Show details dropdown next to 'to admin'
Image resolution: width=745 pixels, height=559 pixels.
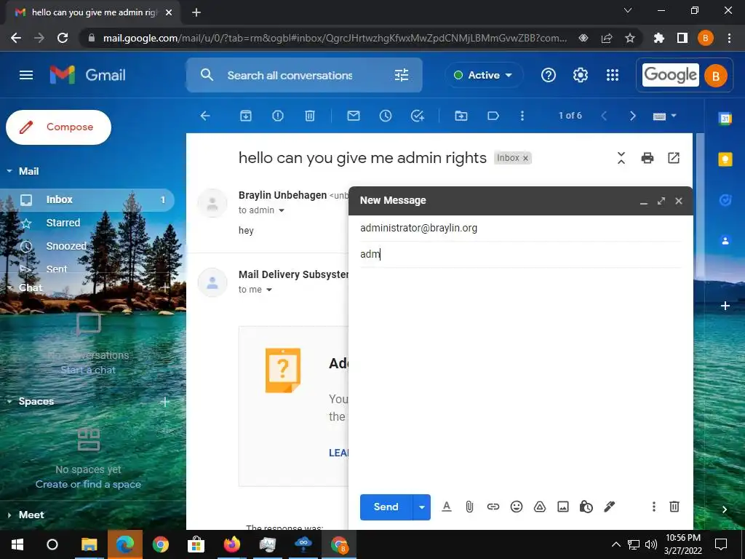282,210
